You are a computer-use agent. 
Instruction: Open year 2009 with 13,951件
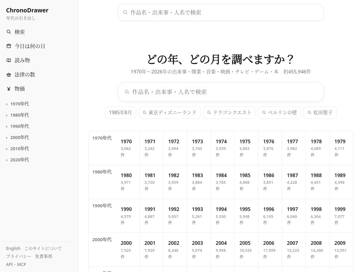pos(341,249)
